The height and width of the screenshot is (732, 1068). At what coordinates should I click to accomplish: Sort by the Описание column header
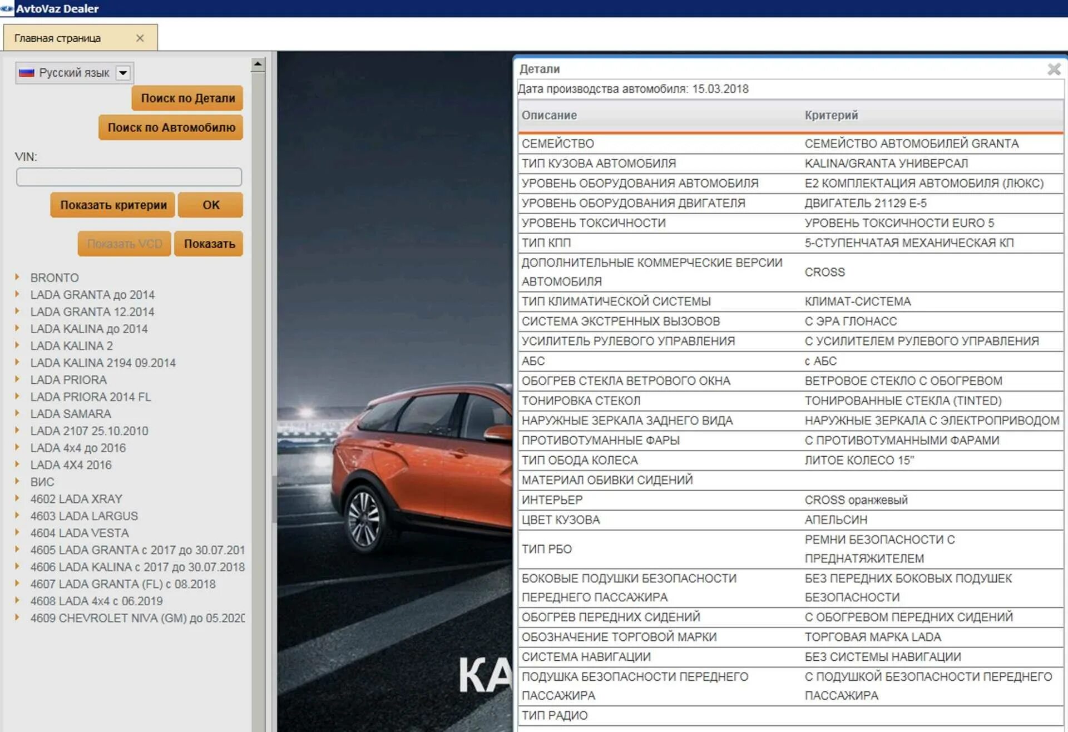pyautogui.click(x=549, y=115)
